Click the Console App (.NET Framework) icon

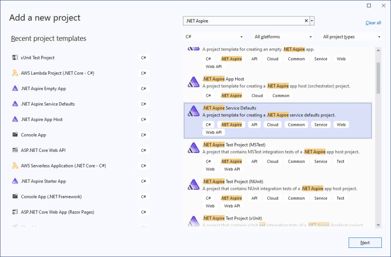click(15, 196)
